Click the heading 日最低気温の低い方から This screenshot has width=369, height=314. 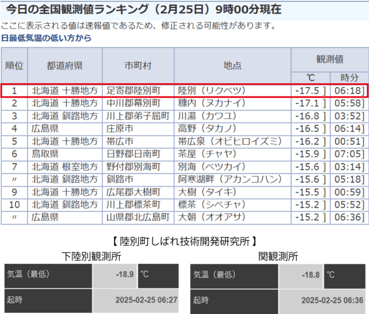pos(46,38)
